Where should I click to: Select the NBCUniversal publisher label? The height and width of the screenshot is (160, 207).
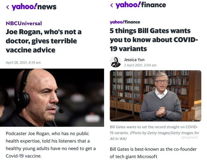click(24, 23)
